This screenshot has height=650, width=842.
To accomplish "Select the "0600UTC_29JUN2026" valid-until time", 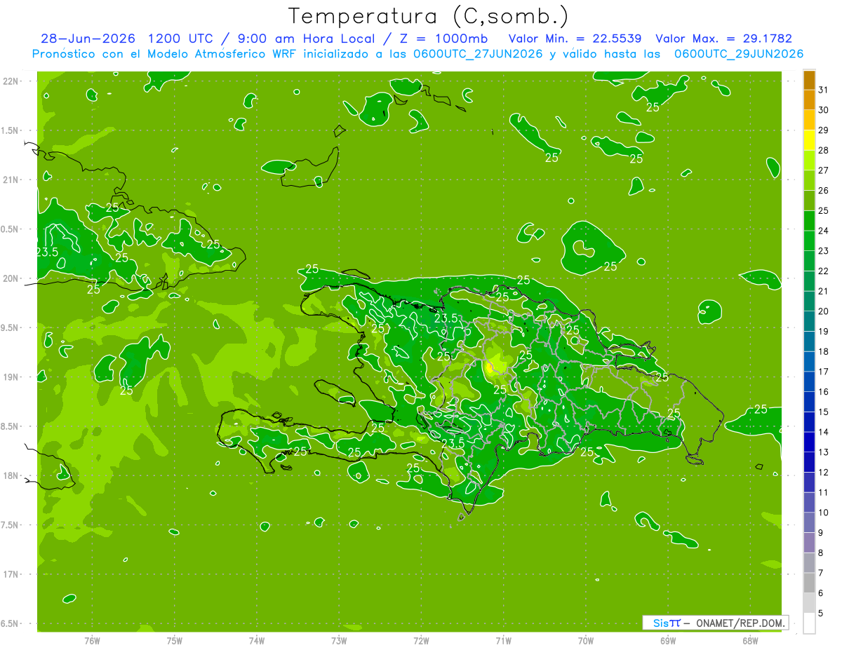I will (x=739, y=54).
